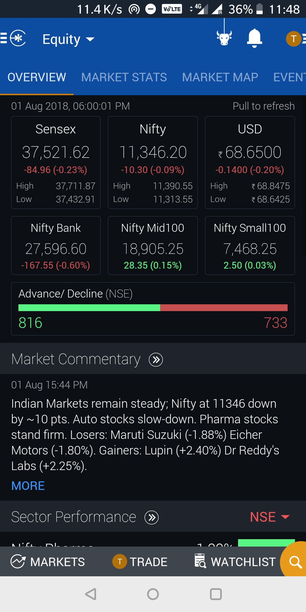
Task: Tap MORE to read full commentary
Action: pyautogui.click(x=28, y=486)
